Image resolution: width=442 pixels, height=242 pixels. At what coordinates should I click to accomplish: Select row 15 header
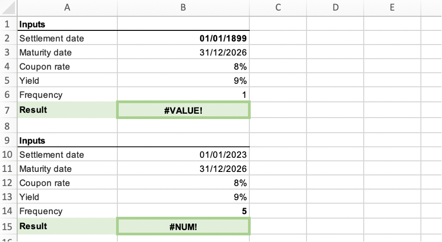click(x=8, y=226)
